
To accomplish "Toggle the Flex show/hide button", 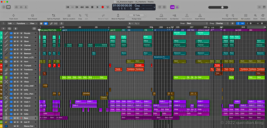I will (56, 23).
